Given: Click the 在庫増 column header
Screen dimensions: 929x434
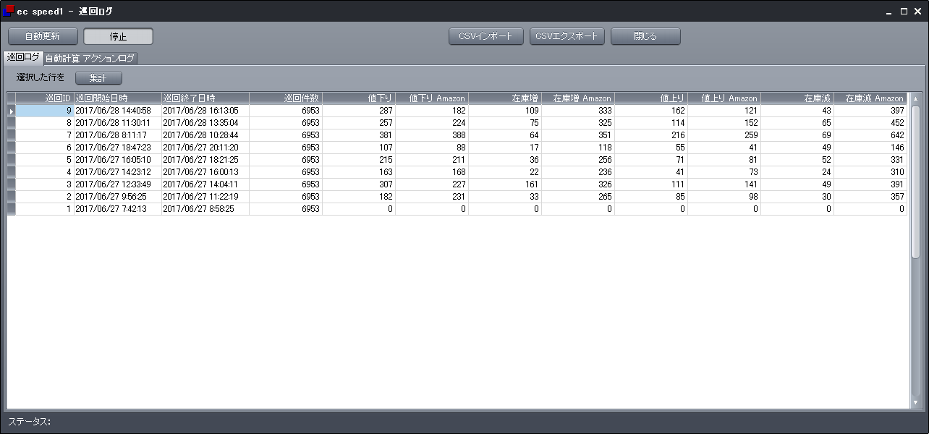Looking at the screenshot, I should [x=504, y=98].
